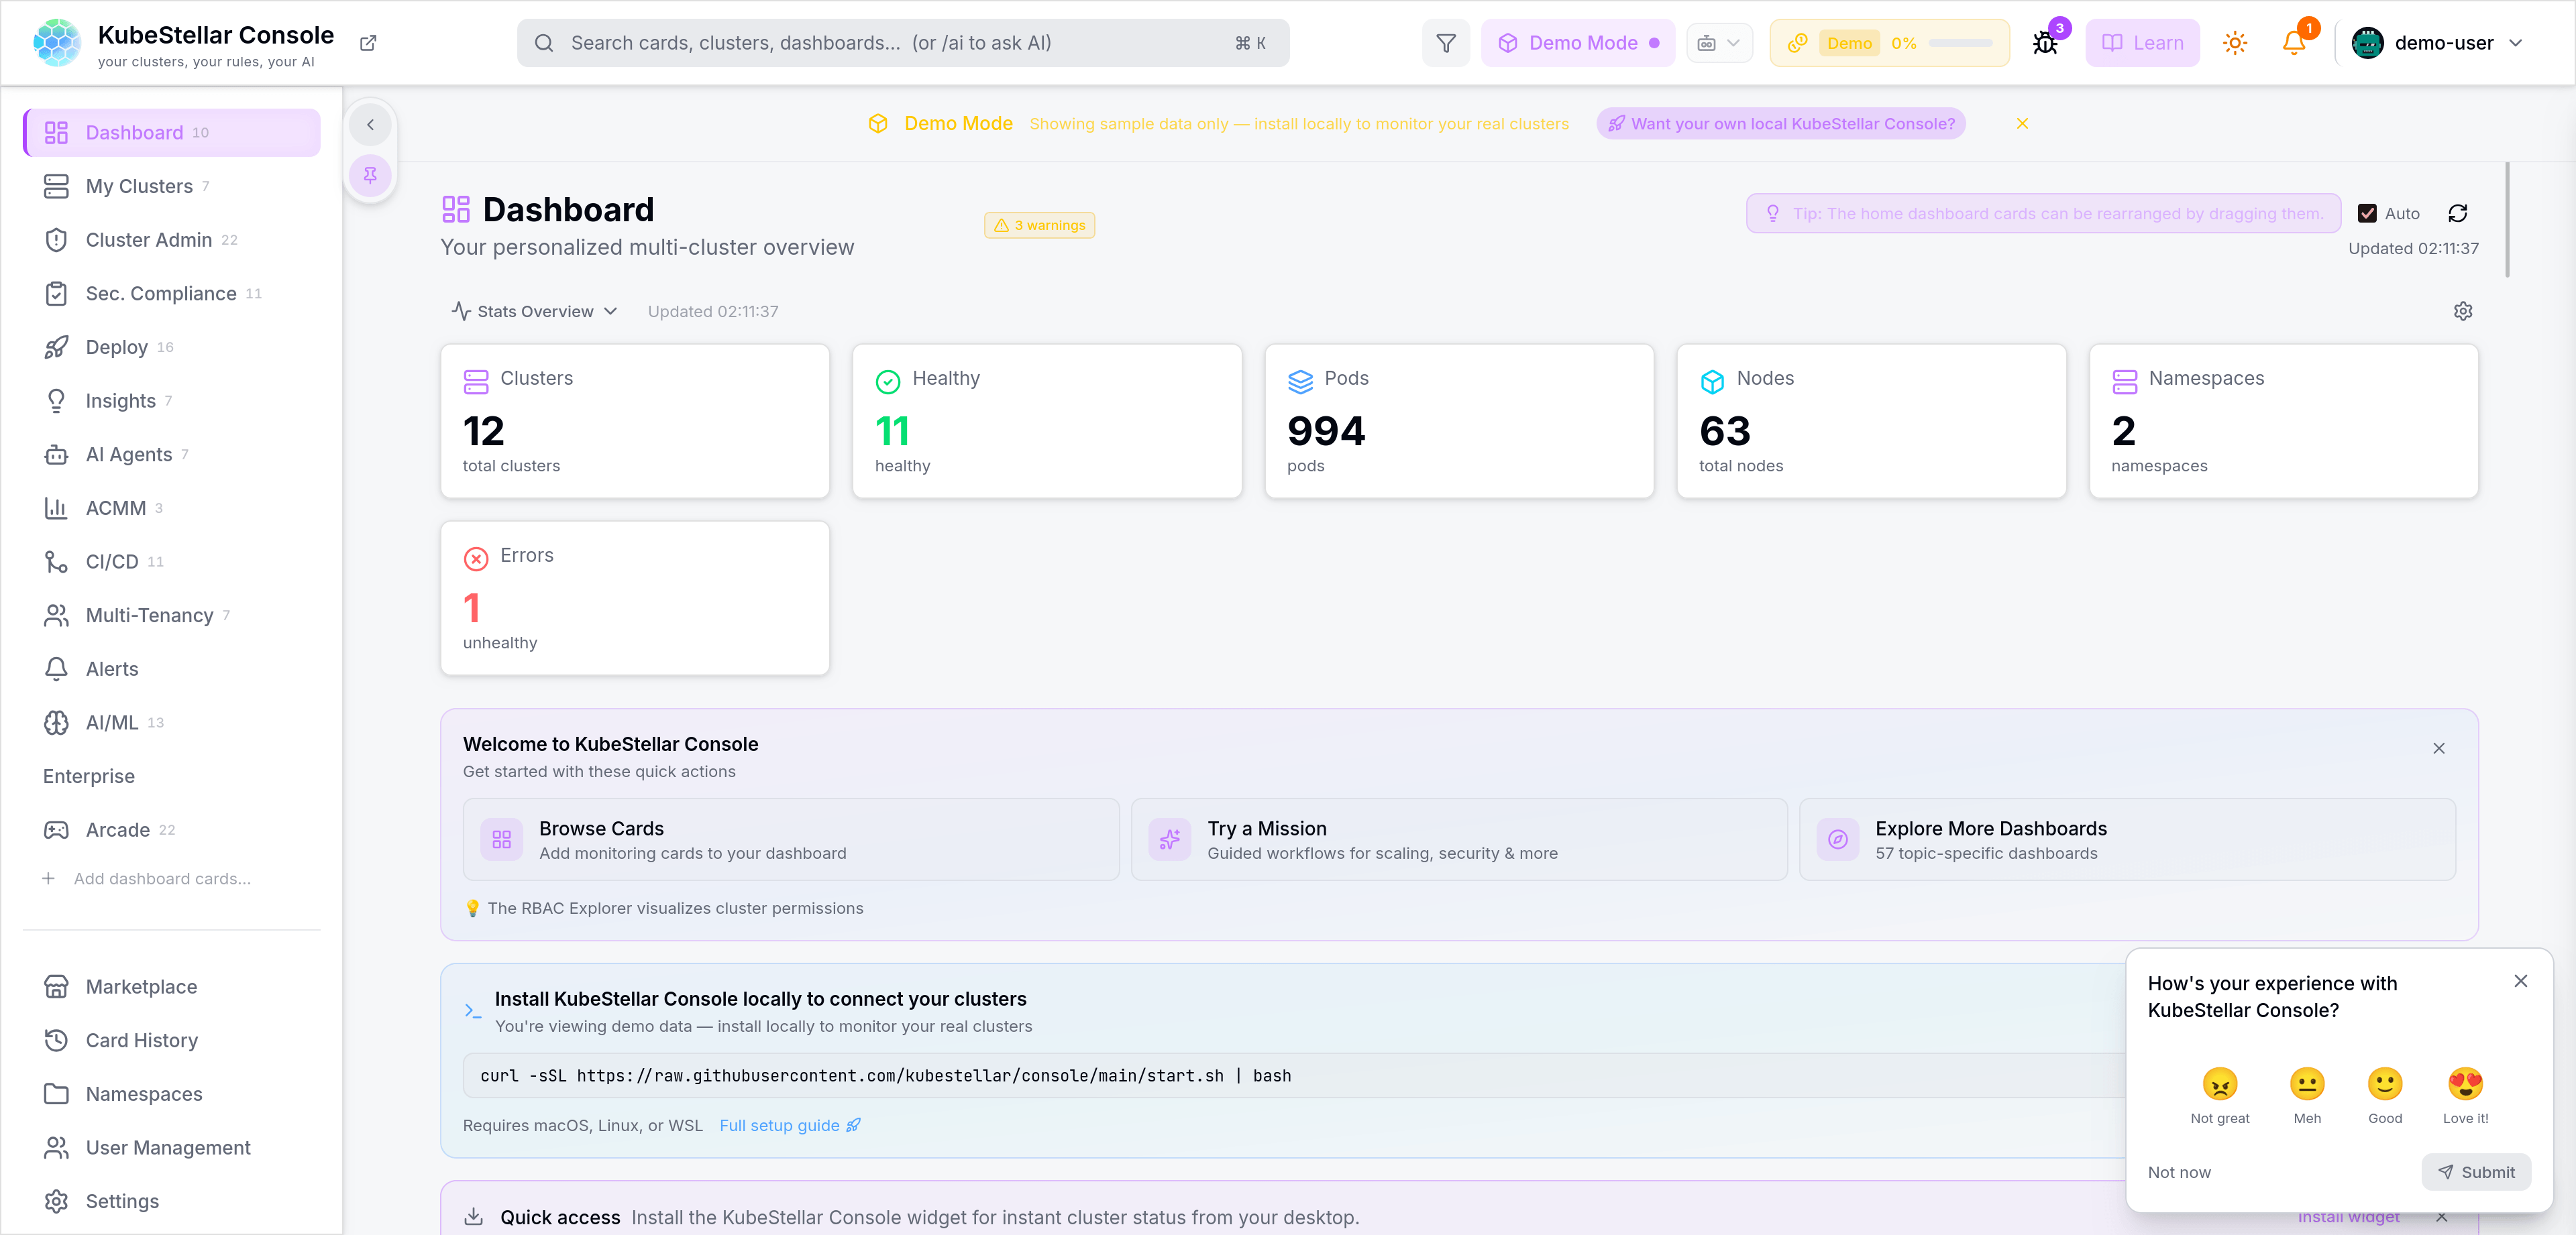Image resolution: width=2576 pixels, height=1235 pixels.
Task: Click the KubeStellar hexagon logo
Action: [x=57, y=43]
